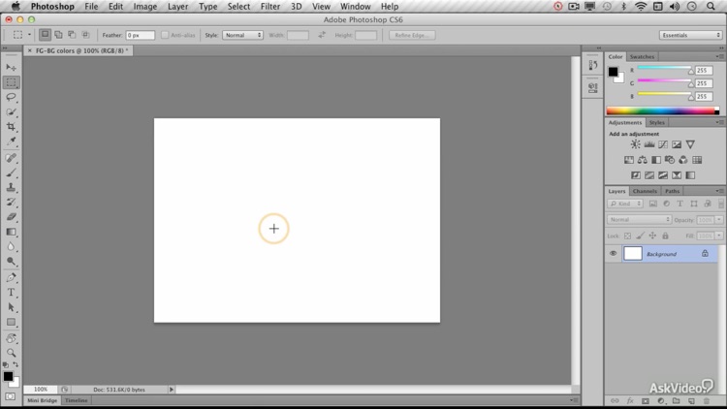Toggle lock image pixels
The width and height of the screenshot is (727, 409).
(640, 236)
